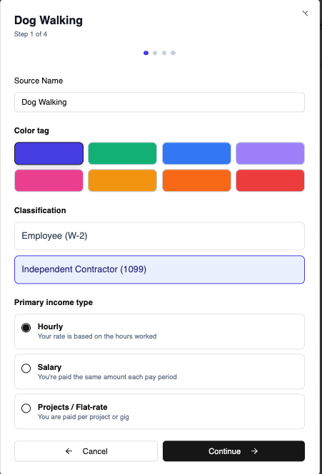The image size is (322, 474).
Task: Jump to the fourth step dot
Action: pyautogui.click(x=173, y=53)
